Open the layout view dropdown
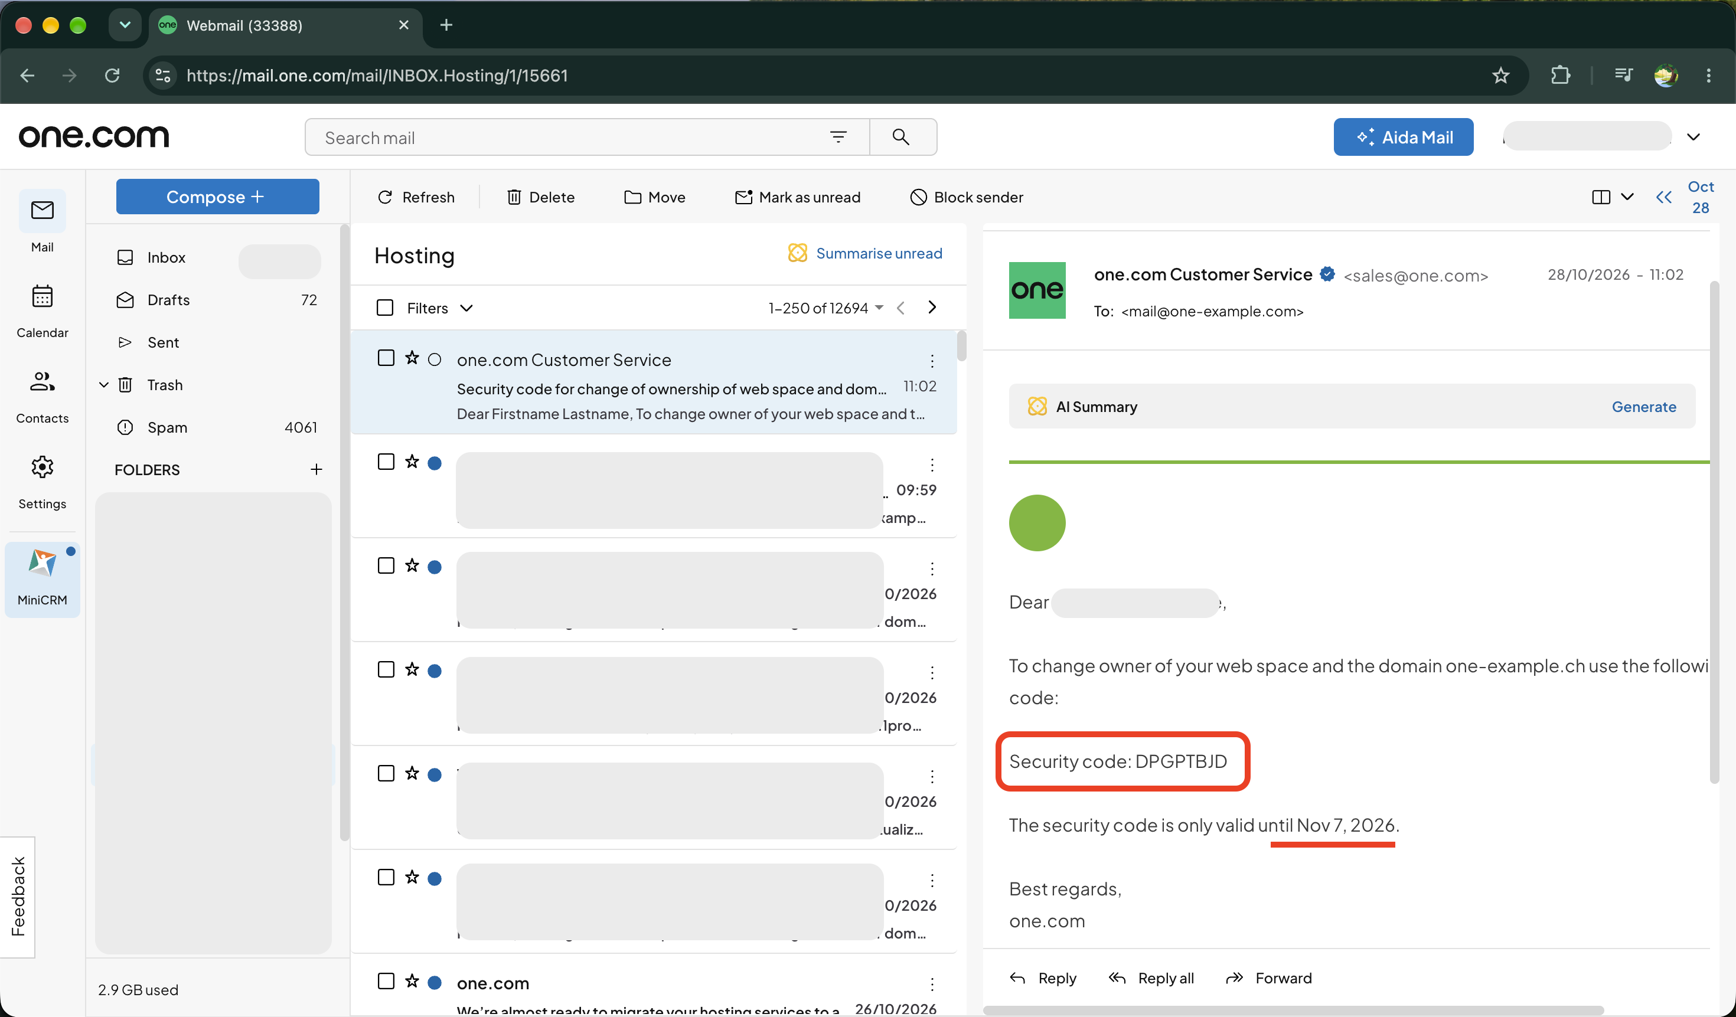Screen dimensions: 1736x1017 [x=1613, y=197]
